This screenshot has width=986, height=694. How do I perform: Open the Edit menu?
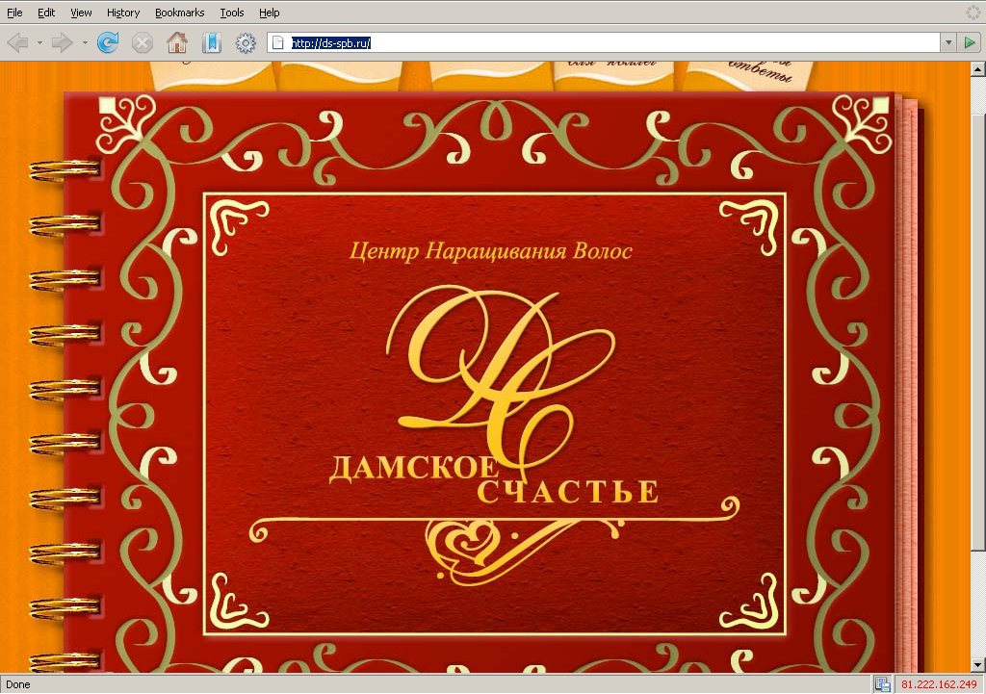point(46,13)
